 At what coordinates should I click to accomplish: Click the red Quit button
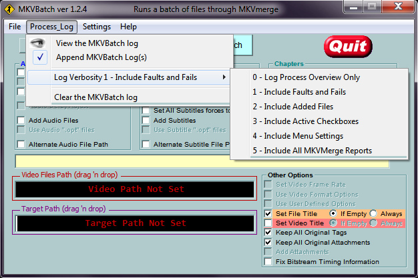[x=348, y=47]
